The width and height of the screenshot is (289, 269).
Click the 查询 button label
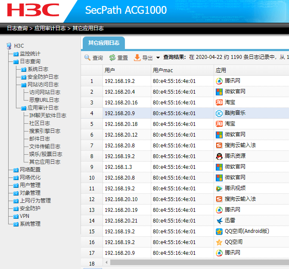pyautogui.click(x=97, y=58)
